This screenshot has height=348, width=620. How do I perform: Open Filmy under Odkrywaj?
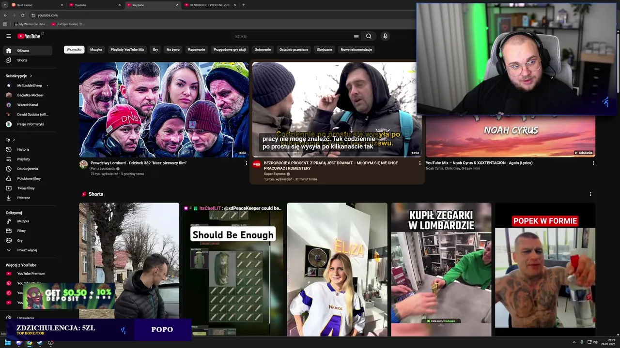click(x=29, y=231)
